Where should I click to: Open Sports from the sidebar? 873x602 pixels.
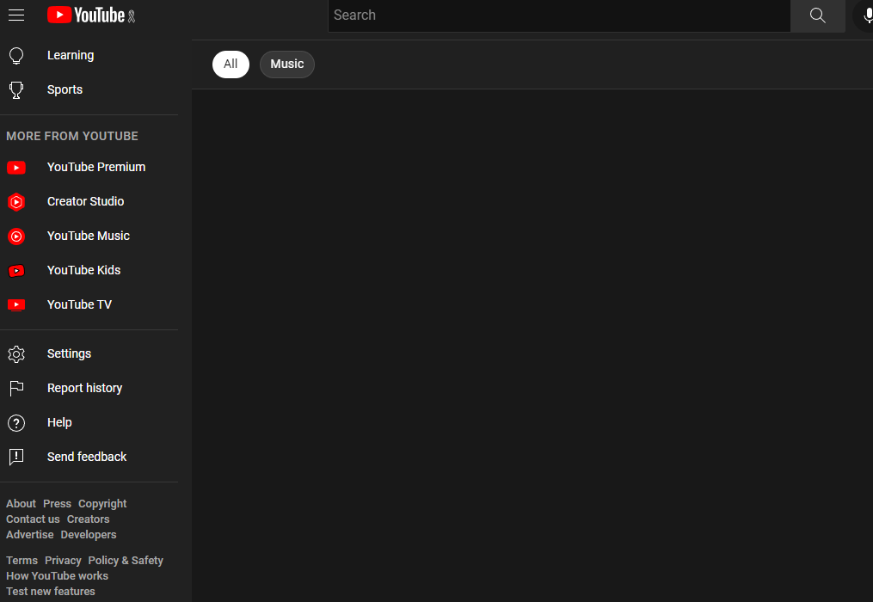tap(65, 89)
